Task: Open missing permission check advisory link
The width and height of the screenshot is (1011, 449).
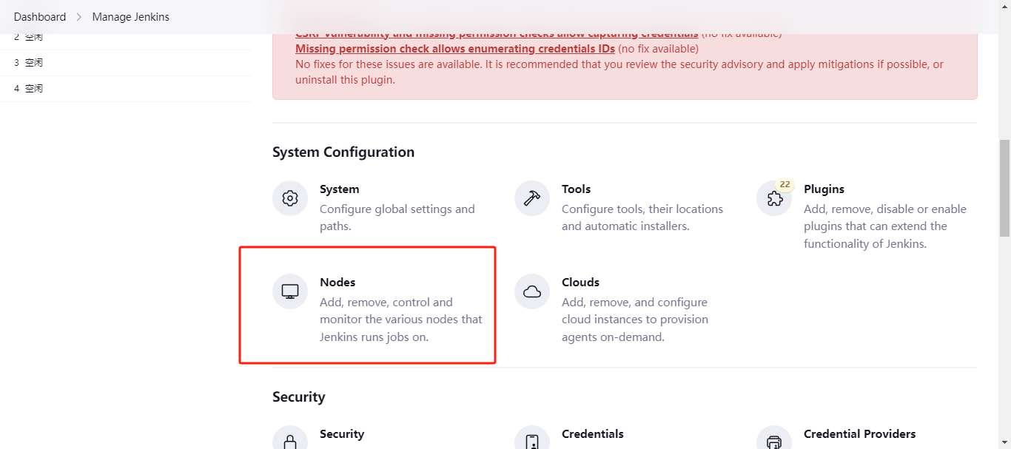Action: click(454, 49)
